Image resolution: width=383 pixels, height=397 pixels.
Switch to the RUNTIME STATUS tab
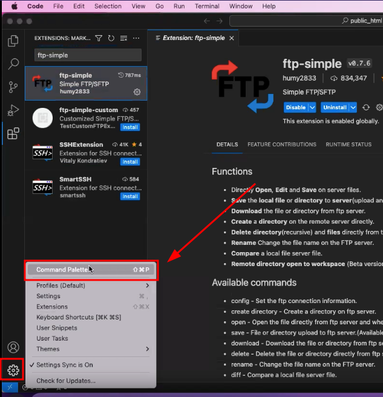pyautogui.click(x=349, y=145)
